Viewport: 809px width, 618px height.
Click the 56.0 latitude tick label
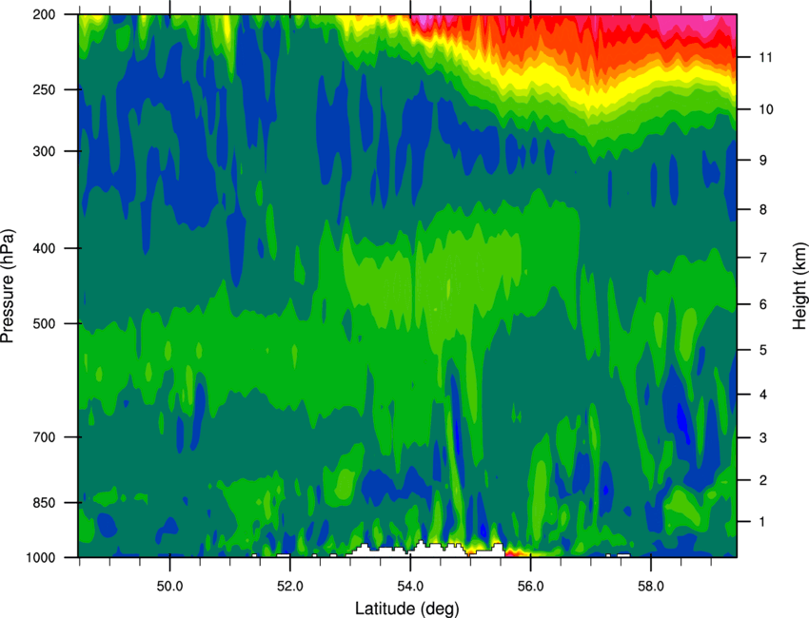(x=530, y=586)
